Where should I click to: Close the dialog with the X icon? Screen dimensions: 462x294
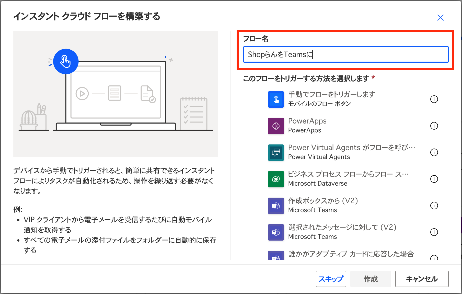(441, 18)
